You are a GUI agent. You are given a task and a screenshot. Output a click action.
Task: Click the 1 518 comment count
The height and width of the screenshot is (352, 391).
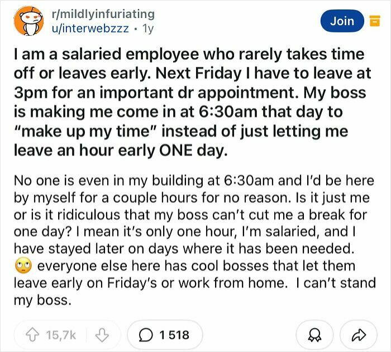[174, 335]
